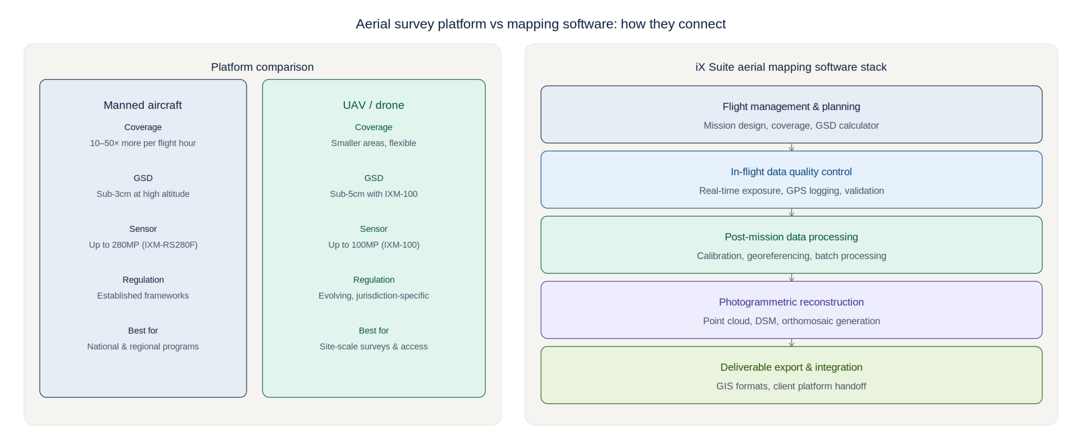Click the Manned aircraft 'Coverage' label
The image size is (1082, 445).
coord(143,127)
